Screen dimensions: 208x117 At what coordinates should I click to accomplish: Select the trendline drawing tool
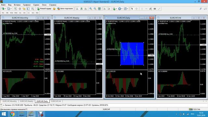coord(159,9)
